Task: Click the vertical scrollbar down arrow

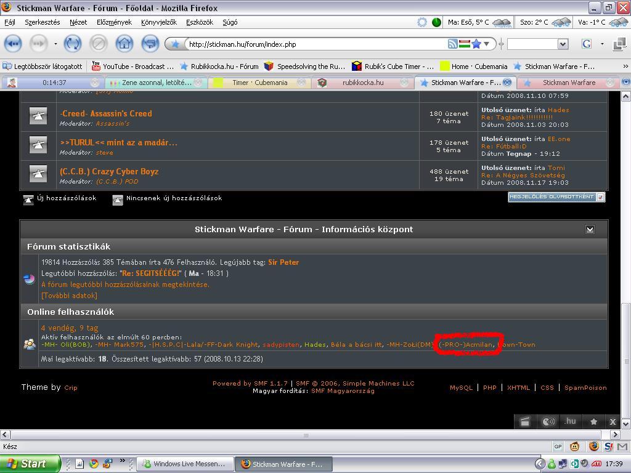Action: pyautogui.click(x=625, y=424)
